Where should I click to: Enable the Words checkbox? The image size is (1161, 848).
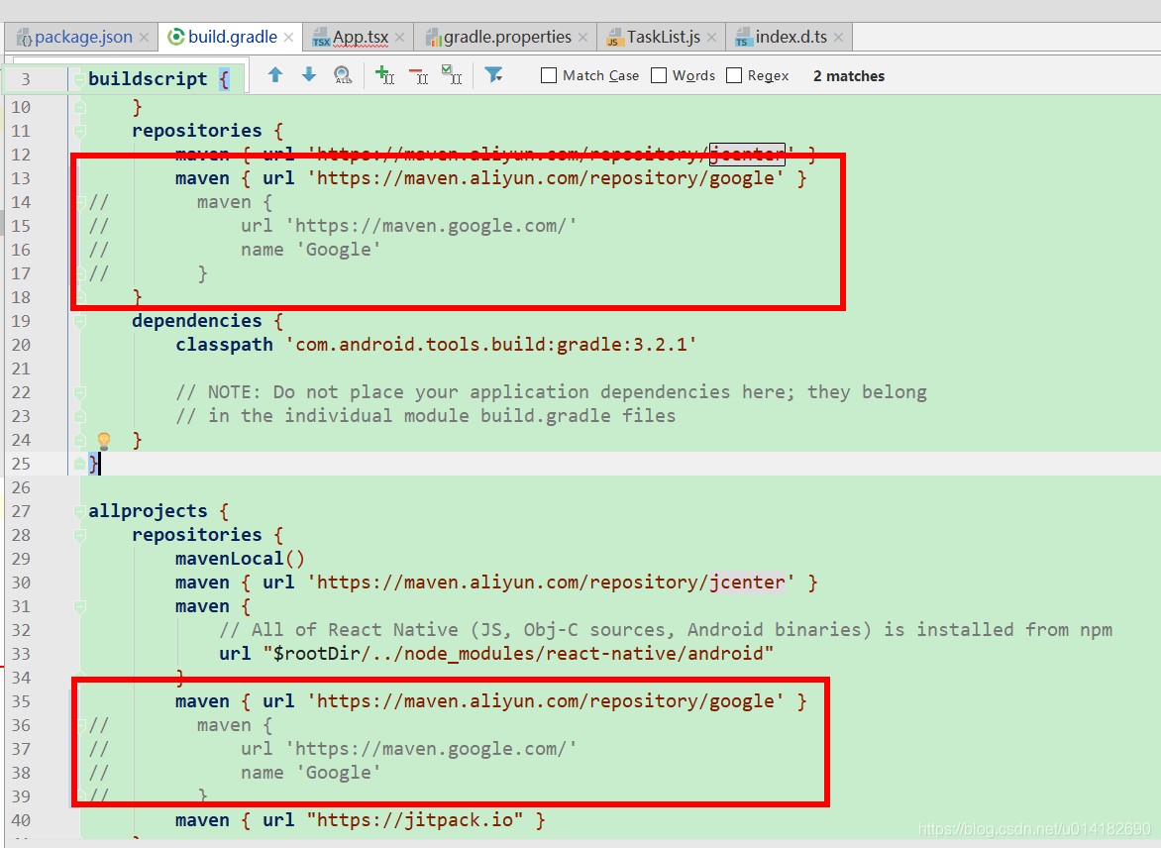(658, 75)
